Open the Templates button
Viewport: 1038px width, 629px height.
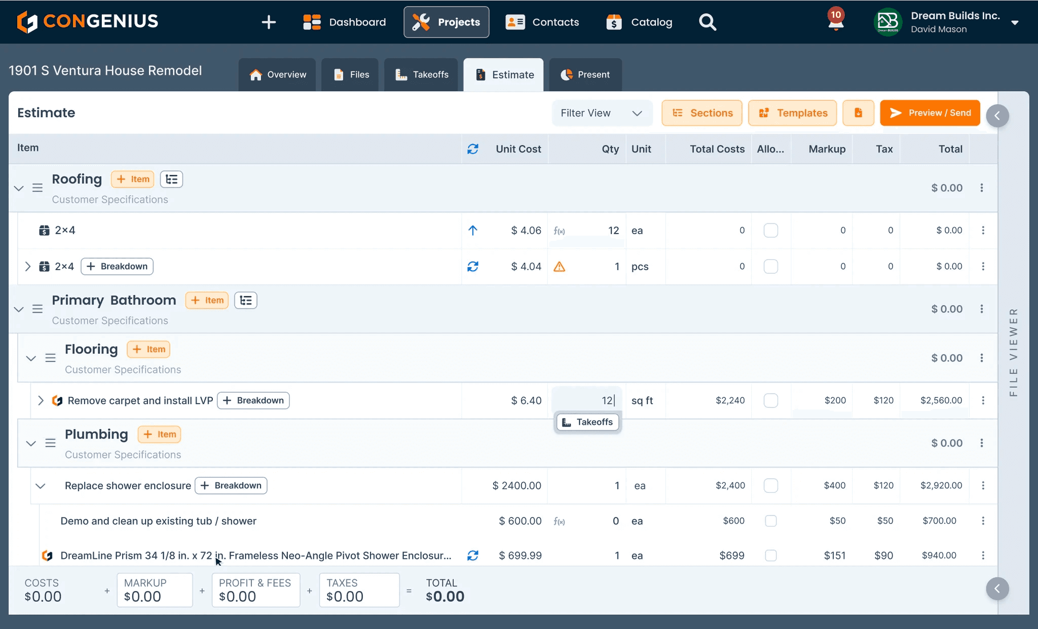pyautogui.click(x=792, y=113)
